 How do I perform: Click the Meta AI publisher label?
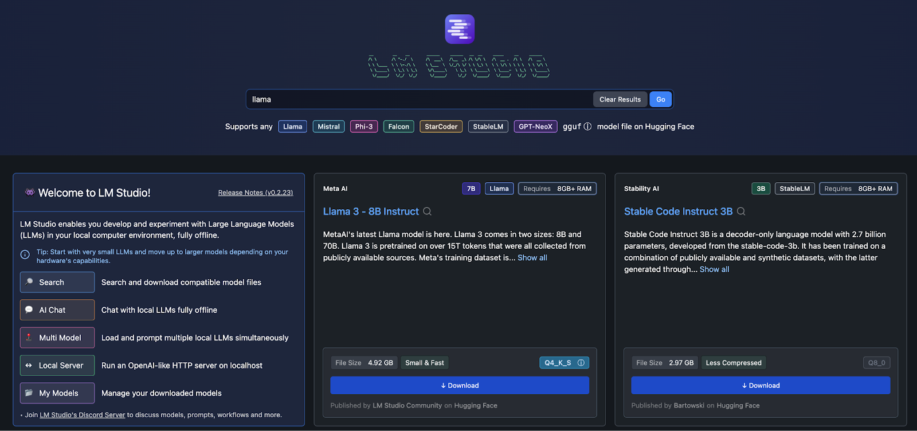pyautogui.click(x=335, y=189)
